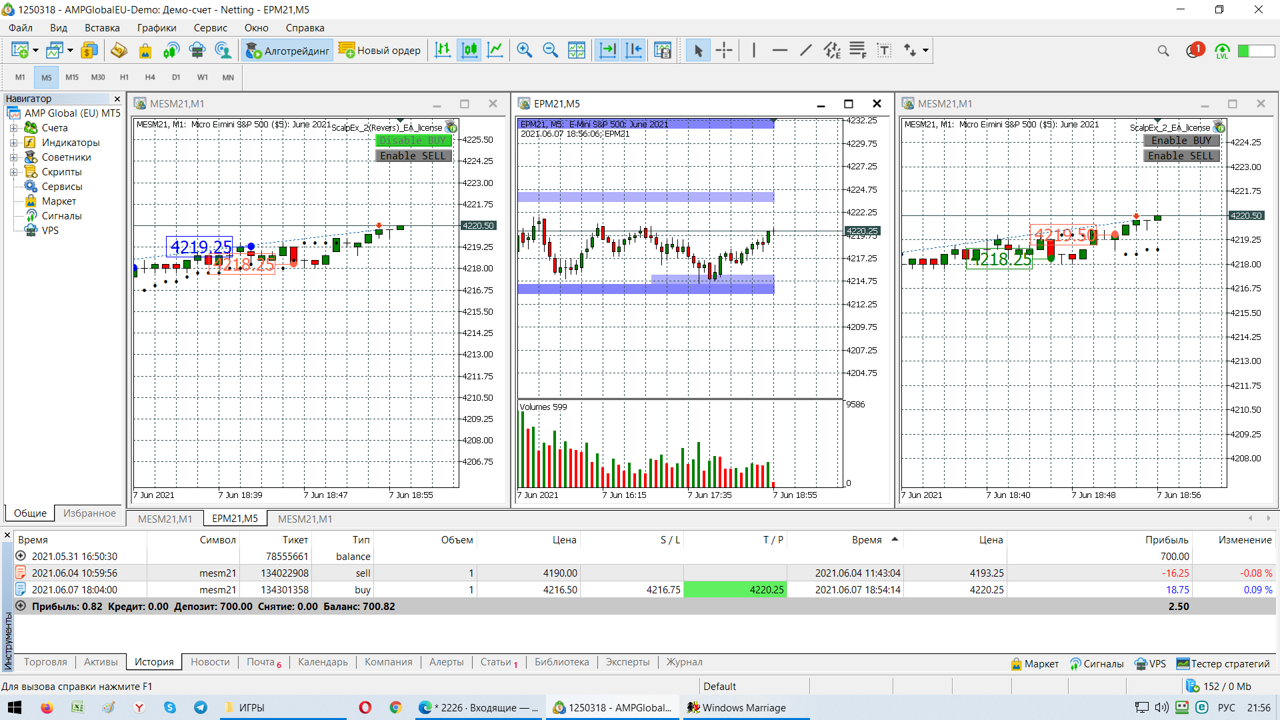Draw a horizontal line tool
Viewport: 1280px width, 720px height.
coord(779,51)
